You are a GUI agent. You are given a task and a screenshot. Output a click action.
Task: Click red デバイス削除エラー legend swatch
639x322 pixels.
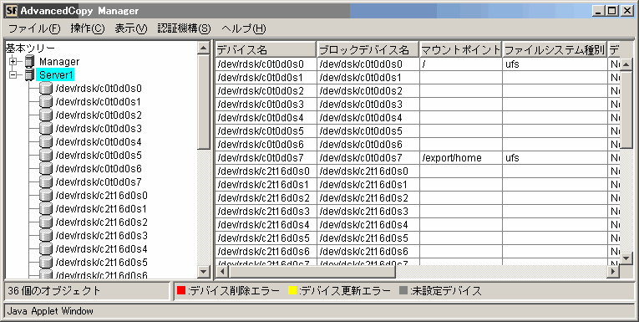pos(181,290)
